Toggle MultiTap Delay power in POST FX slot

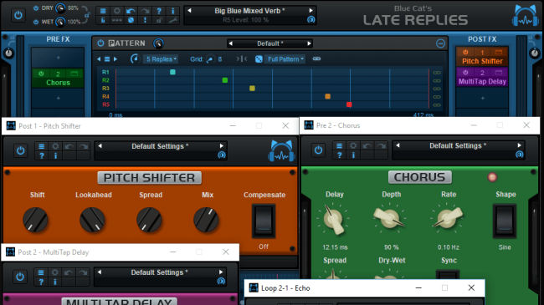[x=465, y=73]
